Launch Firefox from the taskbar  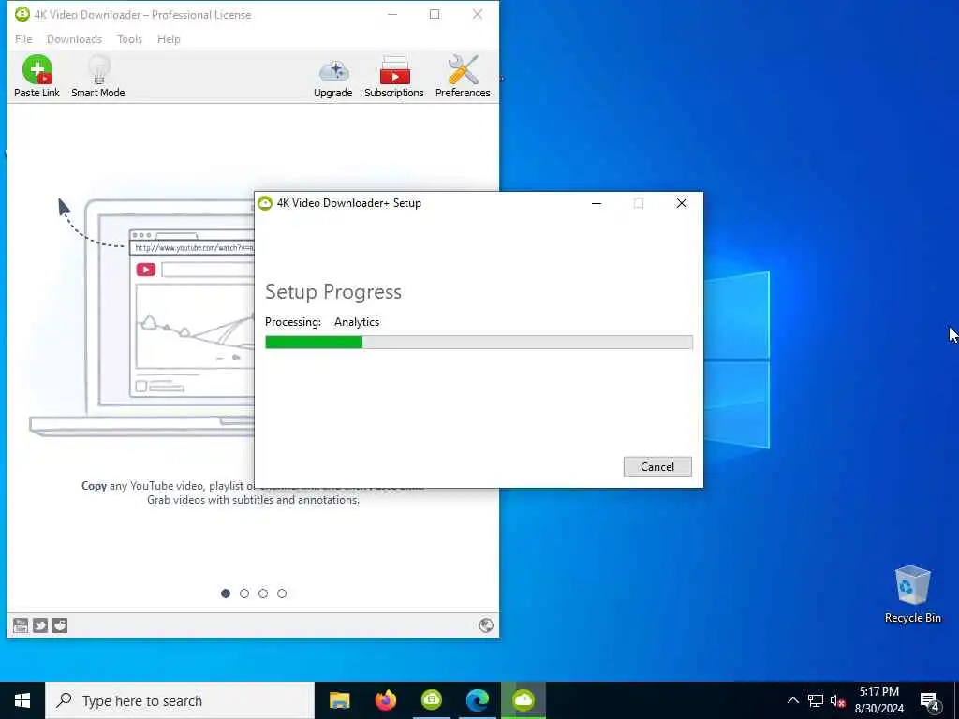coord(385,700)
